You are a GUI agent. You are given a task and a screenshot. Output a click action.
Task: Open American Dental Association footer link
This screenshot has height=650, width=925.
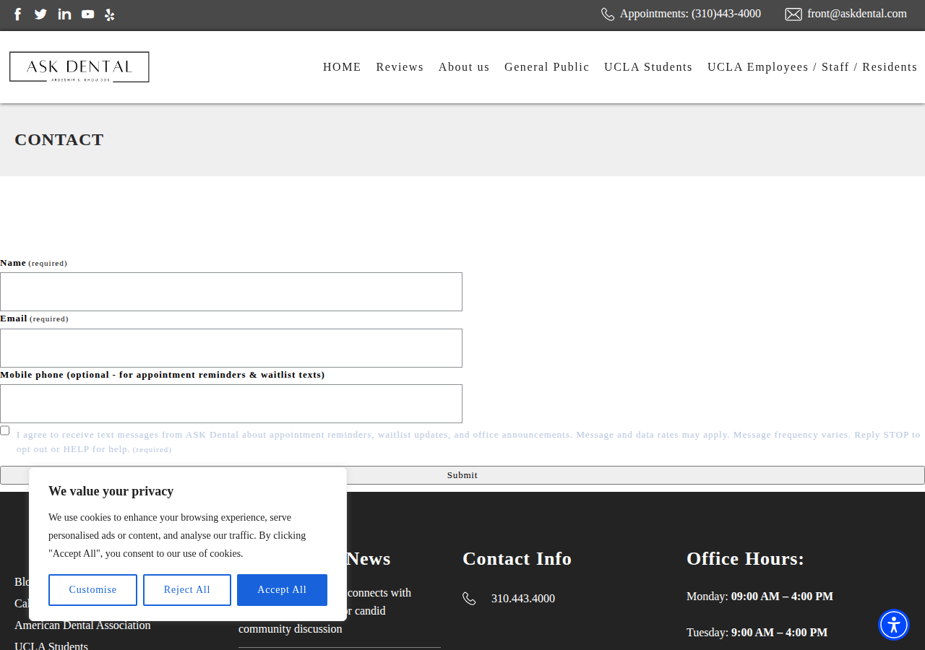[x=82, y=625]
